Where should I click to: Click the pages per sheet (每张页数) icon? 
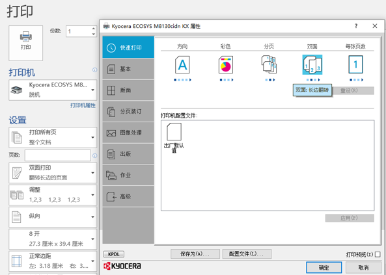tap(355, 65)
